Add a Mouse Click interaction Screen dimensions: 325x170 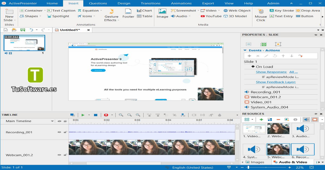pyautogui.click(x=261, y=15)
